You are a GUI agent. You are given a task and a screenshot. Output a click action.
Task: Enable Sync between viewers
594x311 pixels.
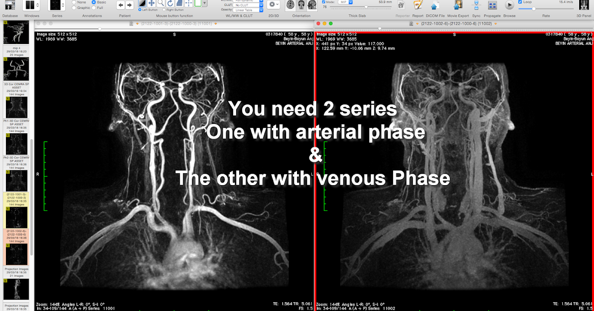coord(475,6)
